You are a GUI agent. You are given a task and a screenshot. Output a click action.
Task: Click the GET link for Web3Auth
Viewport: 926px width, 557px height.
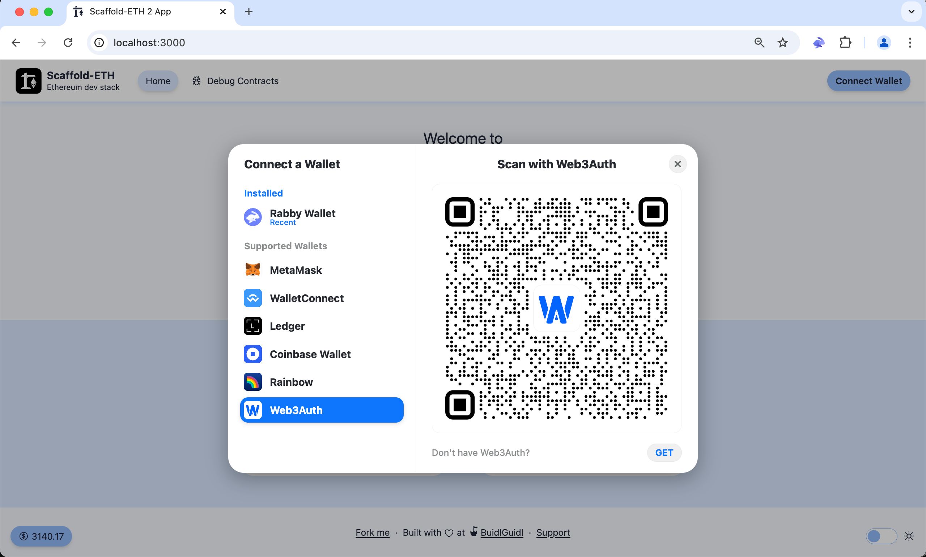pyautogui.click(x=664, y=452)
